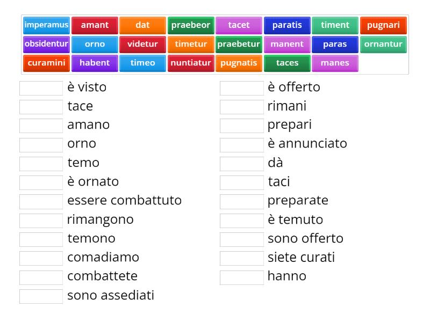This screenshot has height=322, width=430.
Task: Click the "paratis" word tile
Action: [x=287, y=24]
